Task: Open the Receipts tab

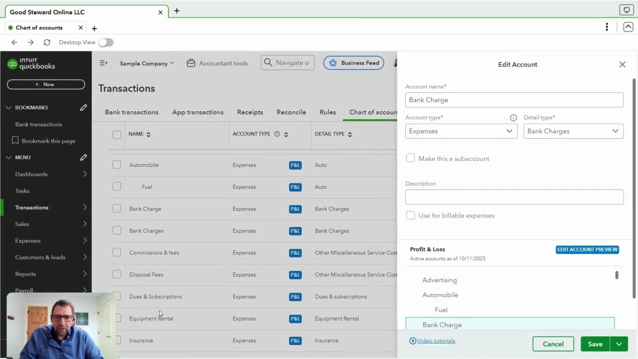Action: pos(250,112)
